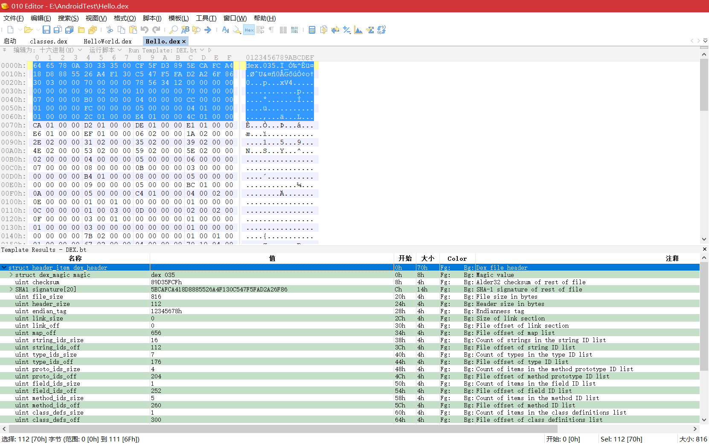Image resolution: width=709 pixels, height=444 pixels.
Task: Click the Replace AB icon
Action: click(x=185, y=30)
